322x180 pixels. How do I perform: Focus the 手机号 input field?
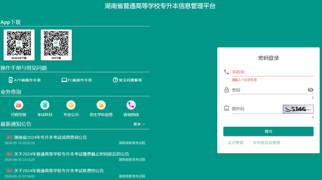[273, 72]
